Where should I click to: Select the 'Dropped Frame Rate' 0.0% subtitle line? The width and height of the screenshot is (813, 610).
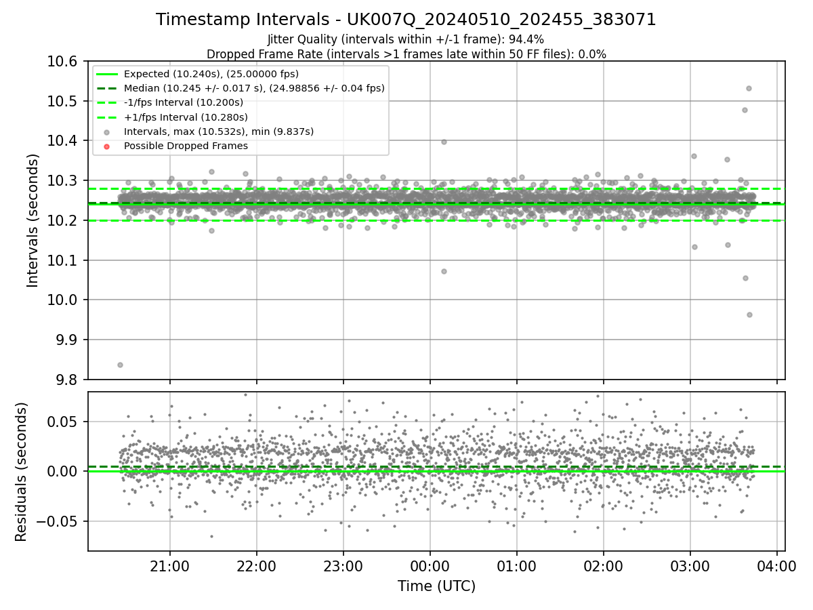[x=406, y=54]
